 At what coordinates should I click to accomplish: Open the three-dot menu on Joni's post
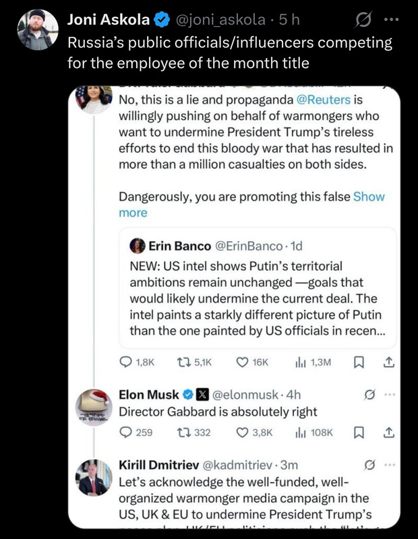391,21
